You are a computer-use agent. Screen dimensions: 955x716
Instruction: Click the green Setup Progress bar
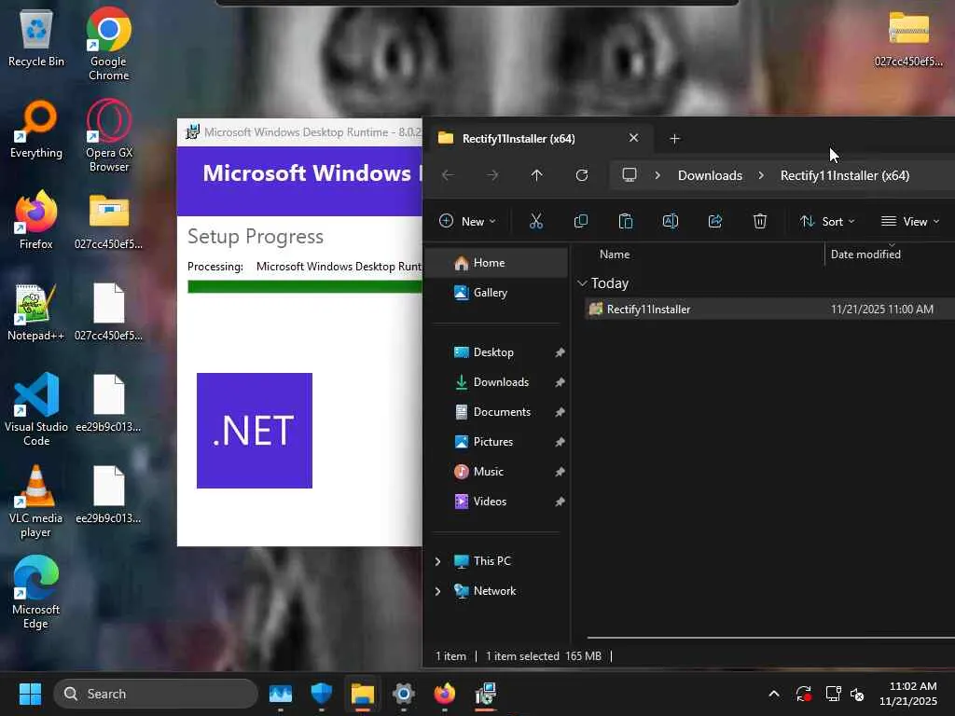[305, 287]
